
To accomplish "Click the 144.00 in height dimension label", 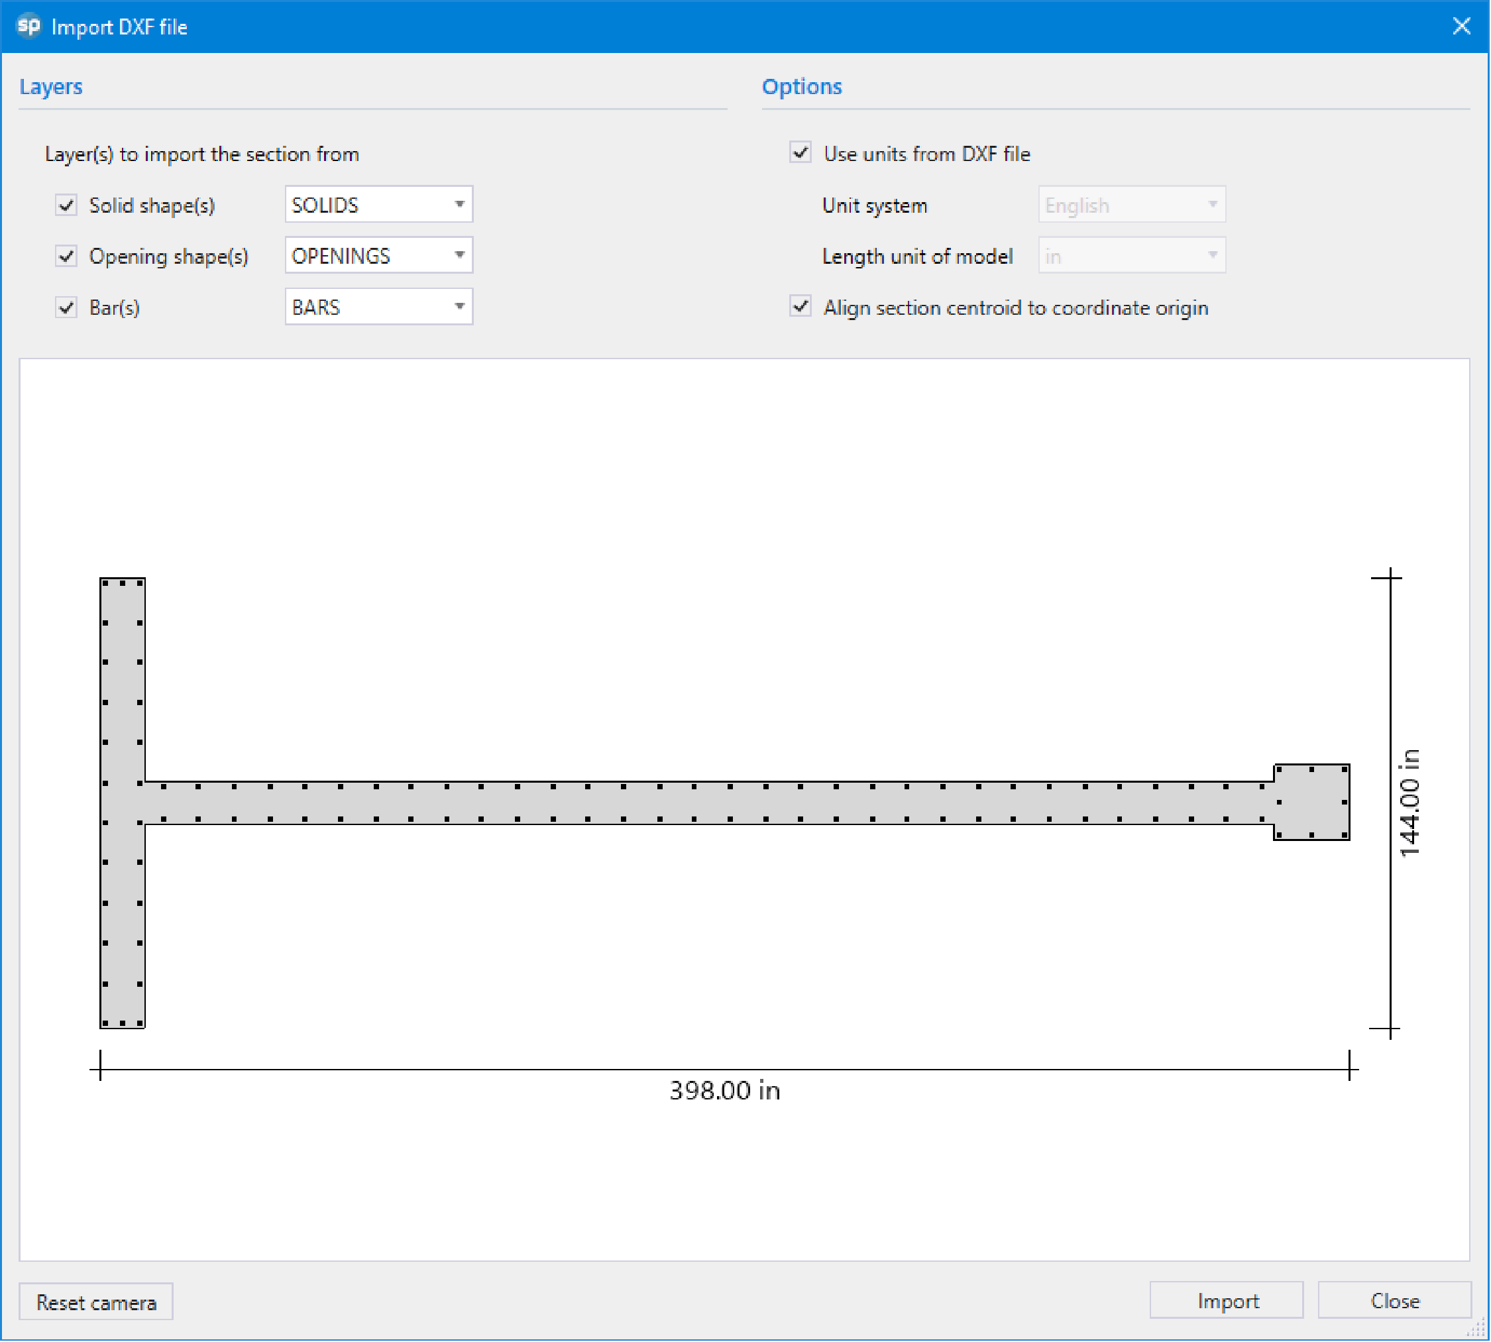I will coord(1411,805).
